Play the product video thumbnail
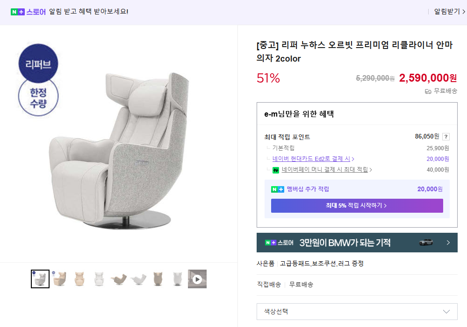 click(x=197, y=279)
